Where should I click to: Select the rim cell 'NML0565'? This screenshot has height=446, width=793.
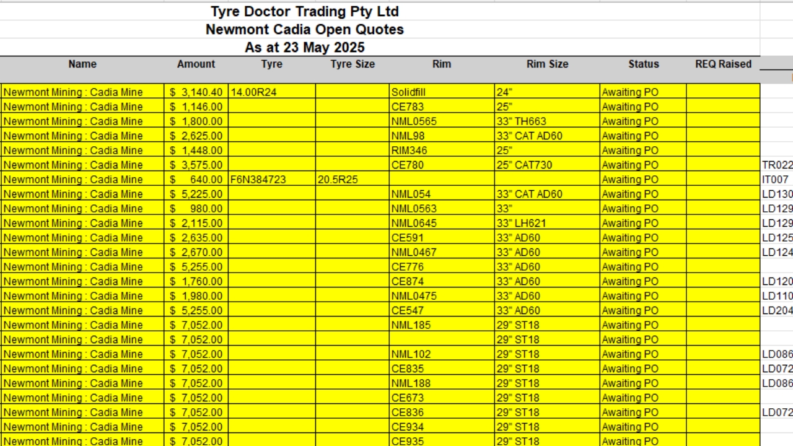tap(442, 121)
